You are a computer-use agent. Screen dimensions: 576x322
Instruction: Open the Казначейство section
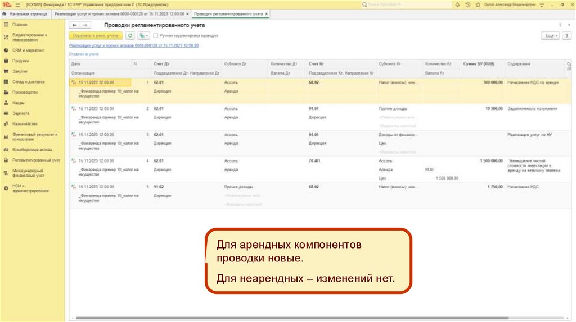25,124
